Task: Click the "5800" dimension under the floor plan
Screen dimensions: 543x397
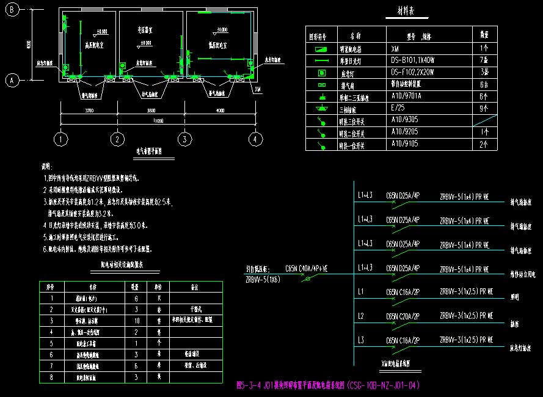Action: point(151,111)
